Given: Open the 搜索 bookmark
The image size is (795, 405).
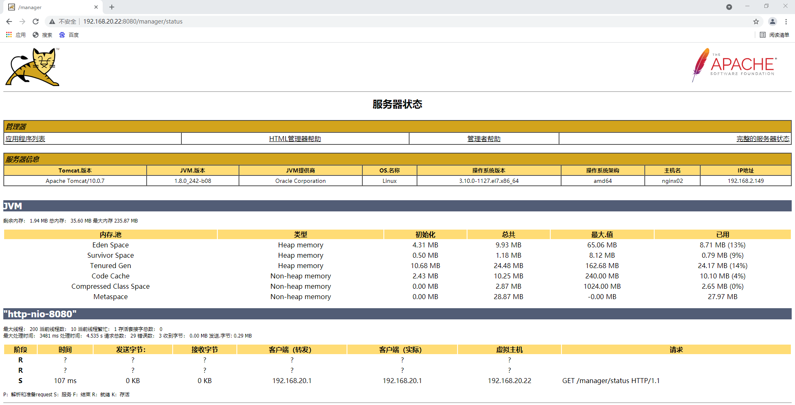Looking at the screenshot, I should pos(43,35).
